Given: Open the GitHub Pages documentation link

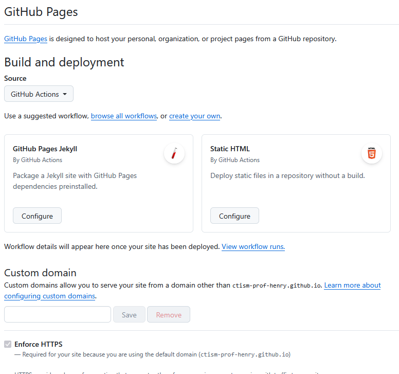Looking at the screenshot, I should point(26,39).
